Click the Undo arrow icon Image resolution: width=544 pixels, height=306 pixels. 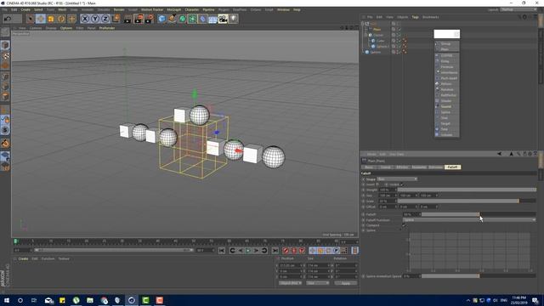click(x=8, y=19)
